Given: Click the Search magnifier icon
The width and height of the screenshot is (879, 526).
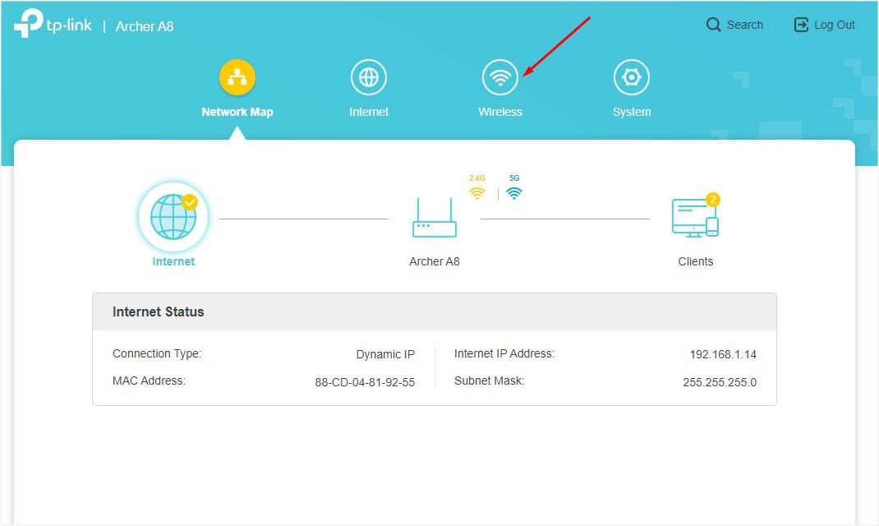Looking at the screenshot, I should pos(713,25).
